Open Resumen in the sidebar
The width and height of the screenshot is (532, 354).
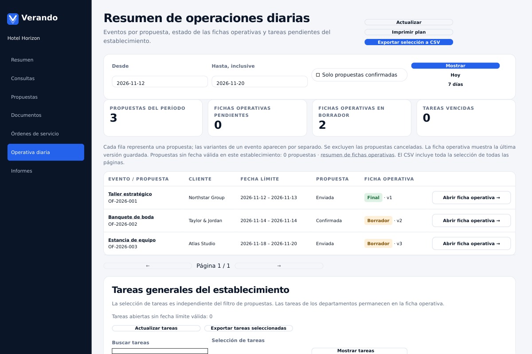[x=46, y=60]
